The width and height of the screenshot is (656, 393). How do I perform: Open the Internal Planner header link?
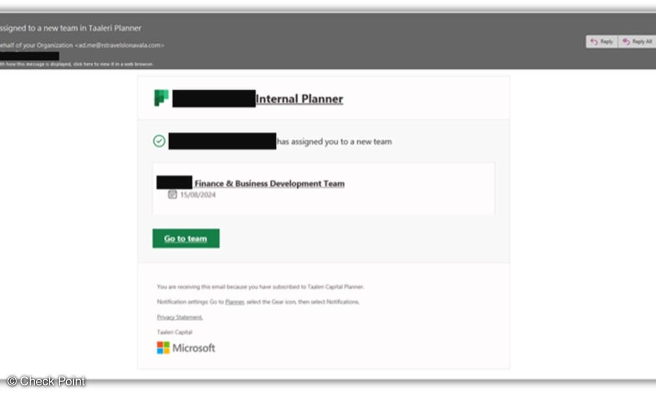[x=300, y=99]
